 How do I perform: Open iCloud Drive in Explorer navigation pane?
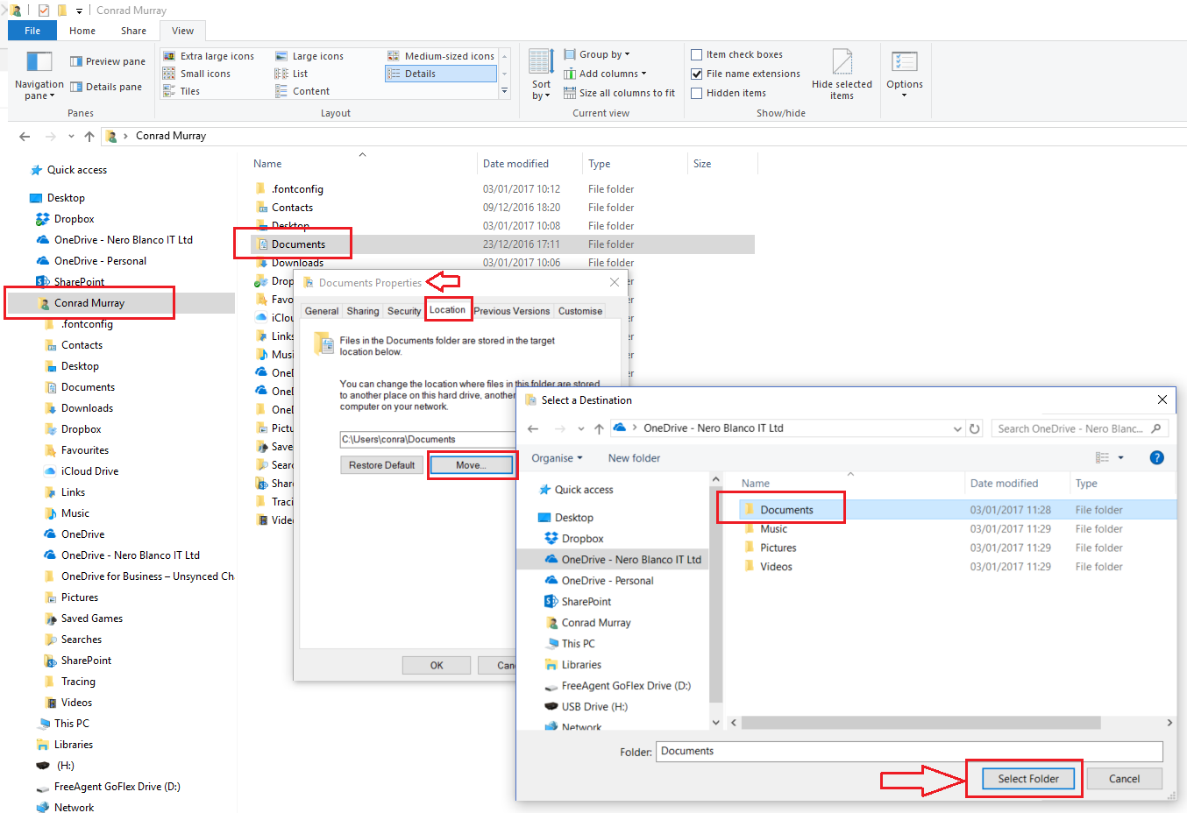point(89,471)
